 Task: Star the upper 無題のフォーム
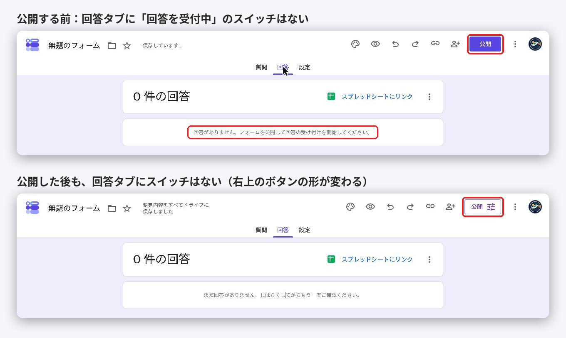127,46
